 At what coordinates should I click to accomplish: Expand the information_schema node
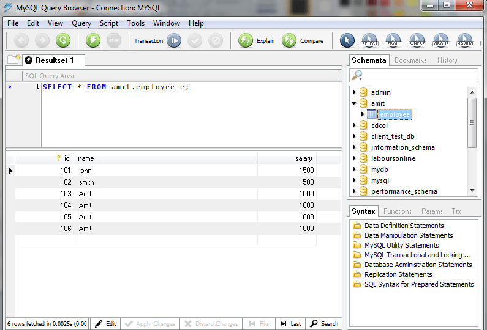[354, 147]
